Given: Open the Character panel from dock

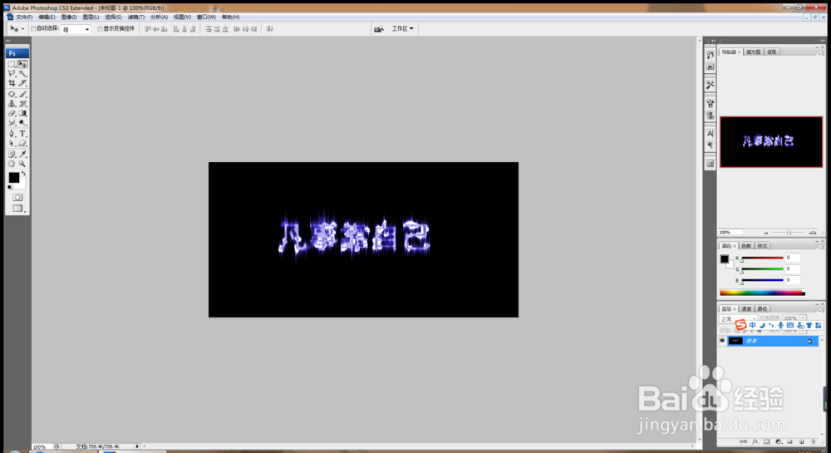Looking at the screenshot, I should coord(711,134).
